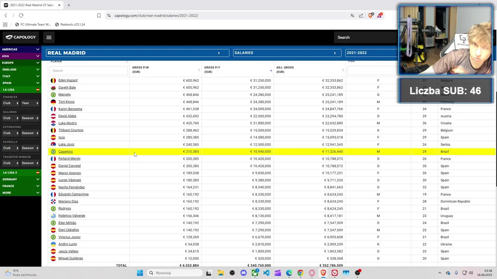The width and height of the screenshot is (497, 279).
Task: Select La Liga 2 in sidebar
Action: pos(21,172)
